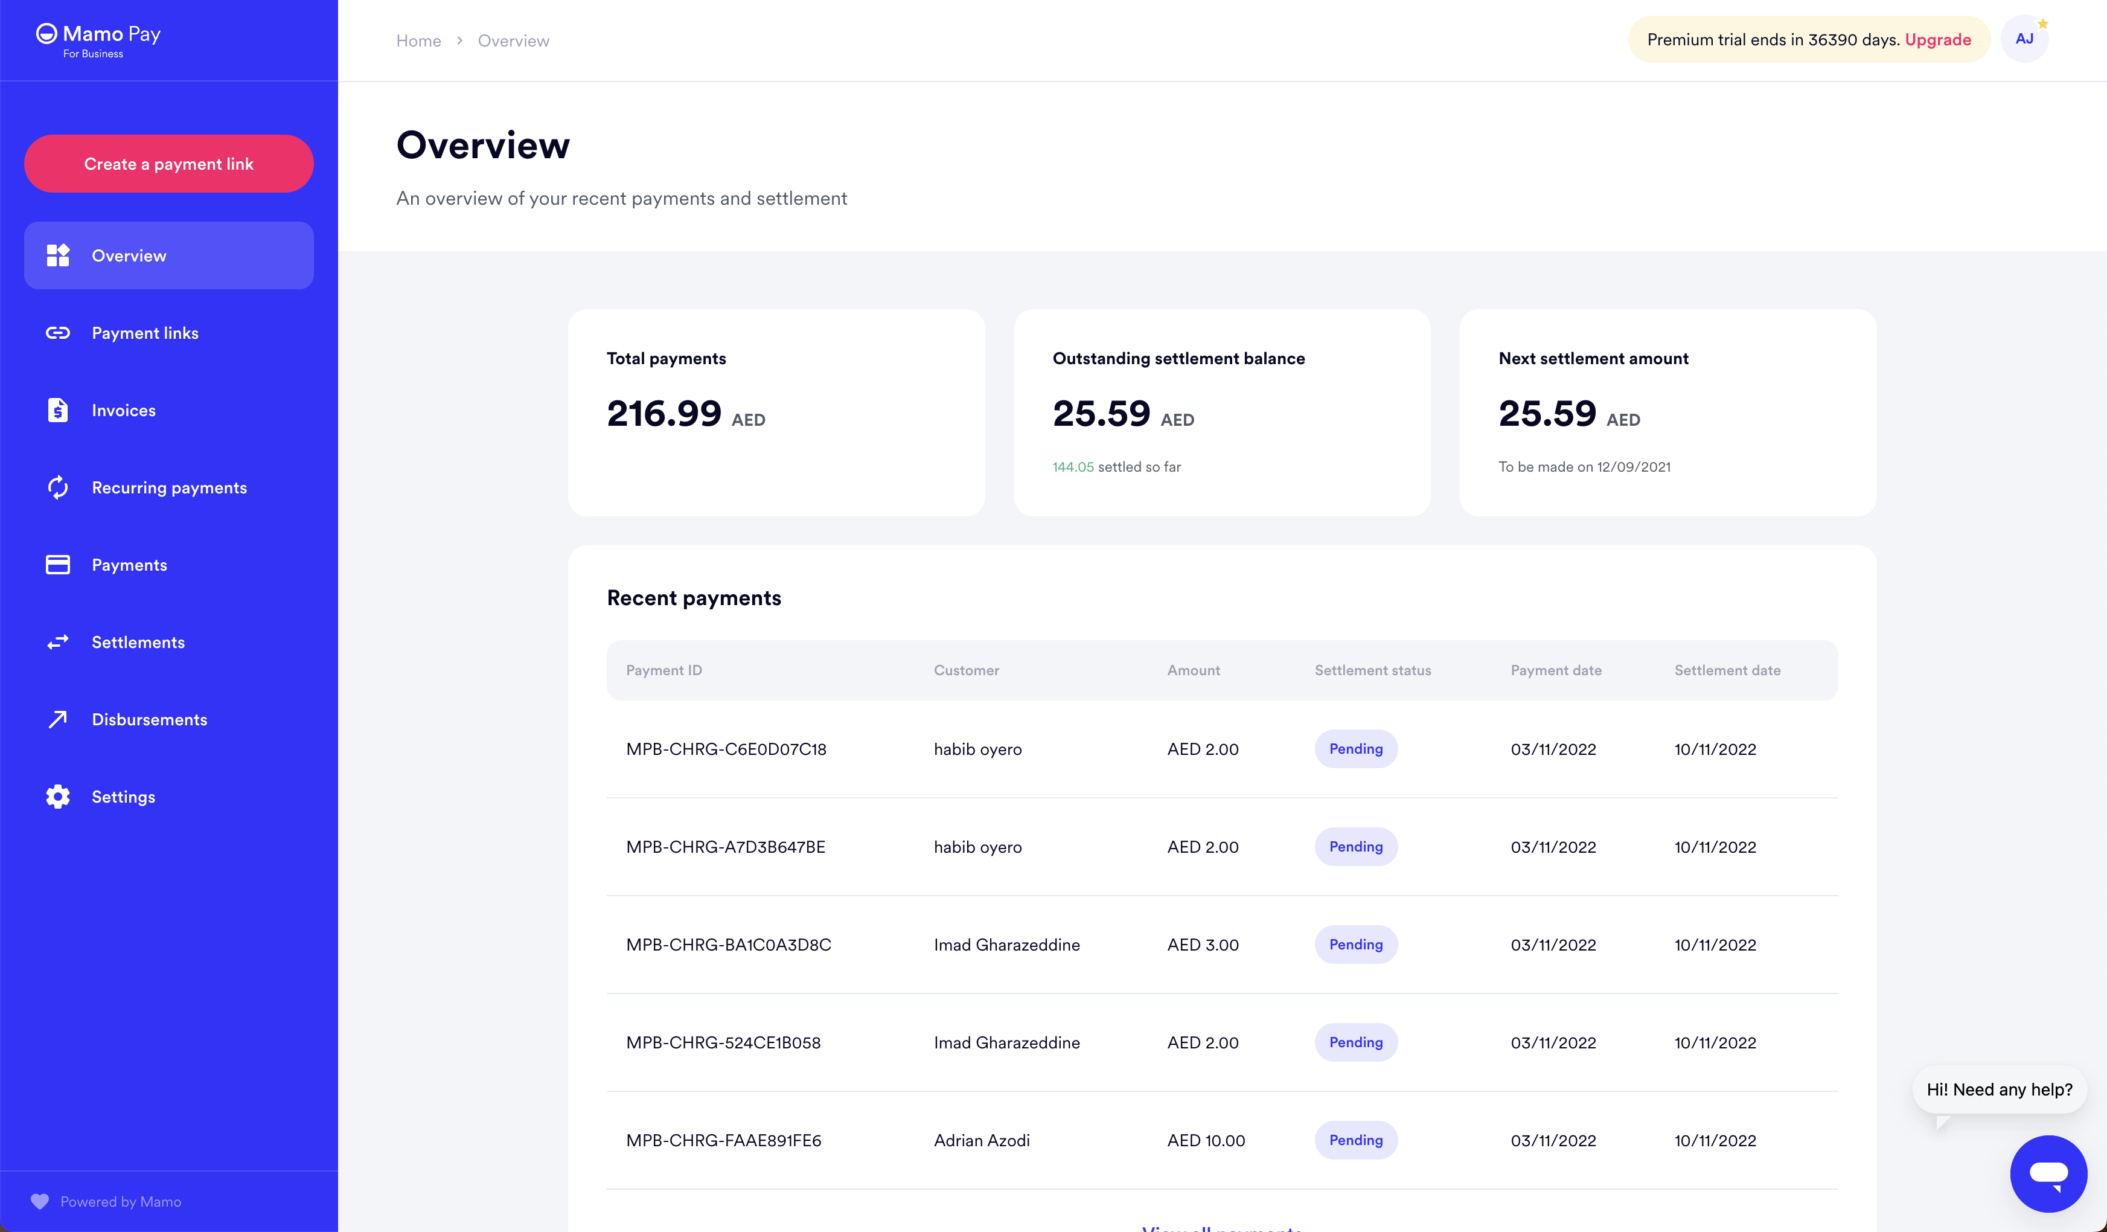Click the Payment links chain icon
This screenshot has height=1232, width=2107.
[58, 332]
